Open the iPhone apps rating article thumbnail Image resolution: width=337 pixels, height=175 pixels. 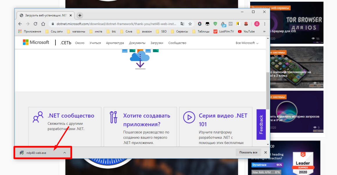(297, 67)
